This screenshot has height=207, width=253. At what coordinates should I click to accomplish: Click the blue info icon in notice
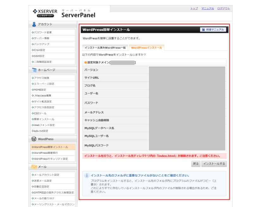pyautogui.click(x=87, y=175)
